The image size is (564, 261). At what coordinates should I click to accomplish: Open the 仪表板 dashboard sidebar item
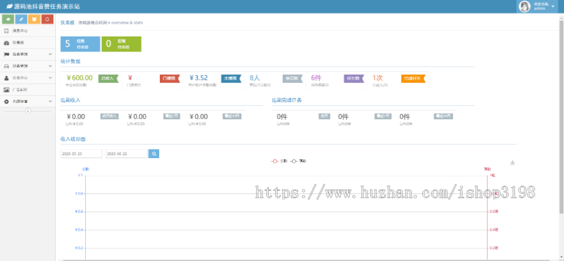(28, 43)
